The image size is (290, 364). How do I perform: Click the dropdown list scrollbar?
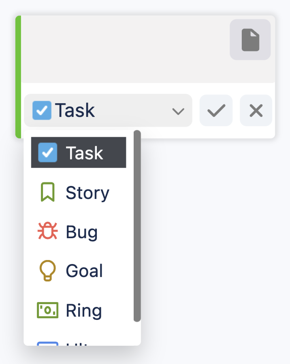[137, 226]
